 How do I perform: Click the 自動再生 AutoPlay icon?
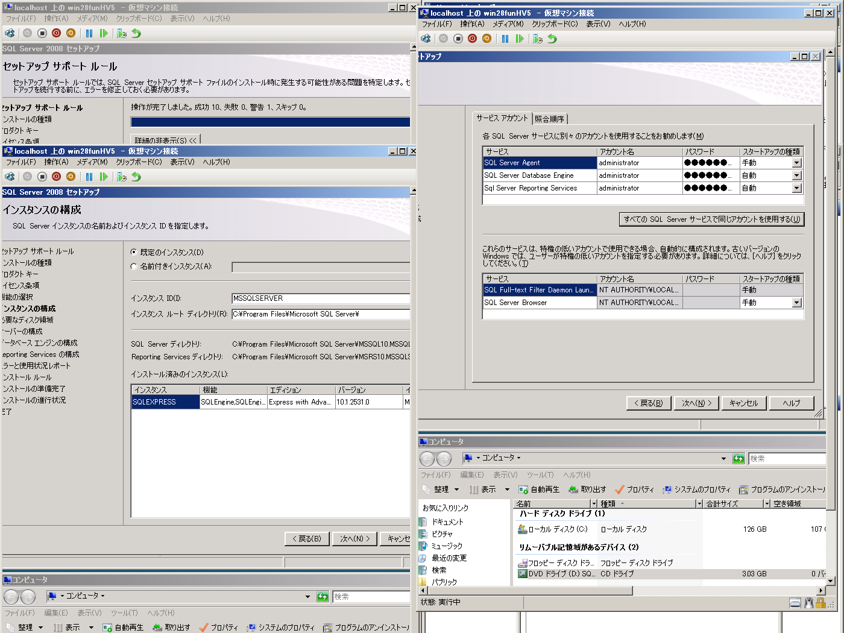539,489
